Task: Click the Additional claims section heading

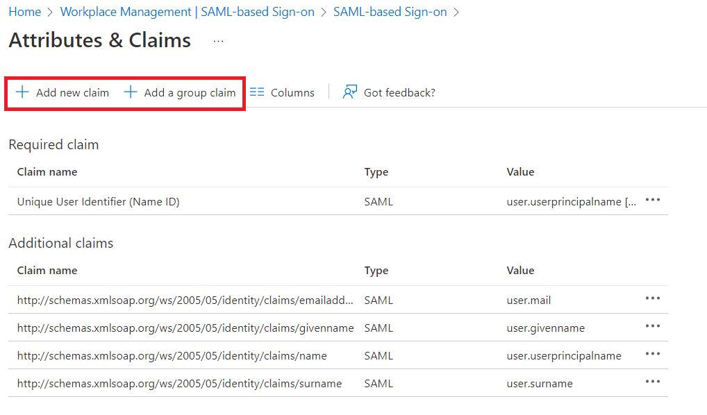Action: tap(61, 244)
